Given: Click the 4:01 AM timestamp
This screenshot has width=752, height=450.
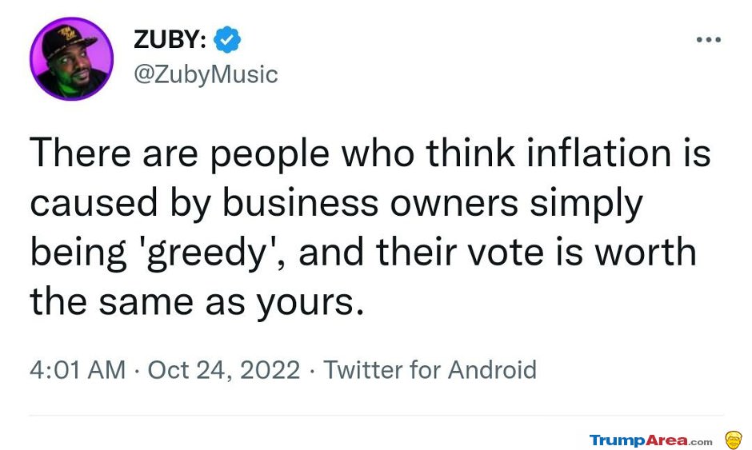Looking at the screenshot, I should [x=78, y=370].
